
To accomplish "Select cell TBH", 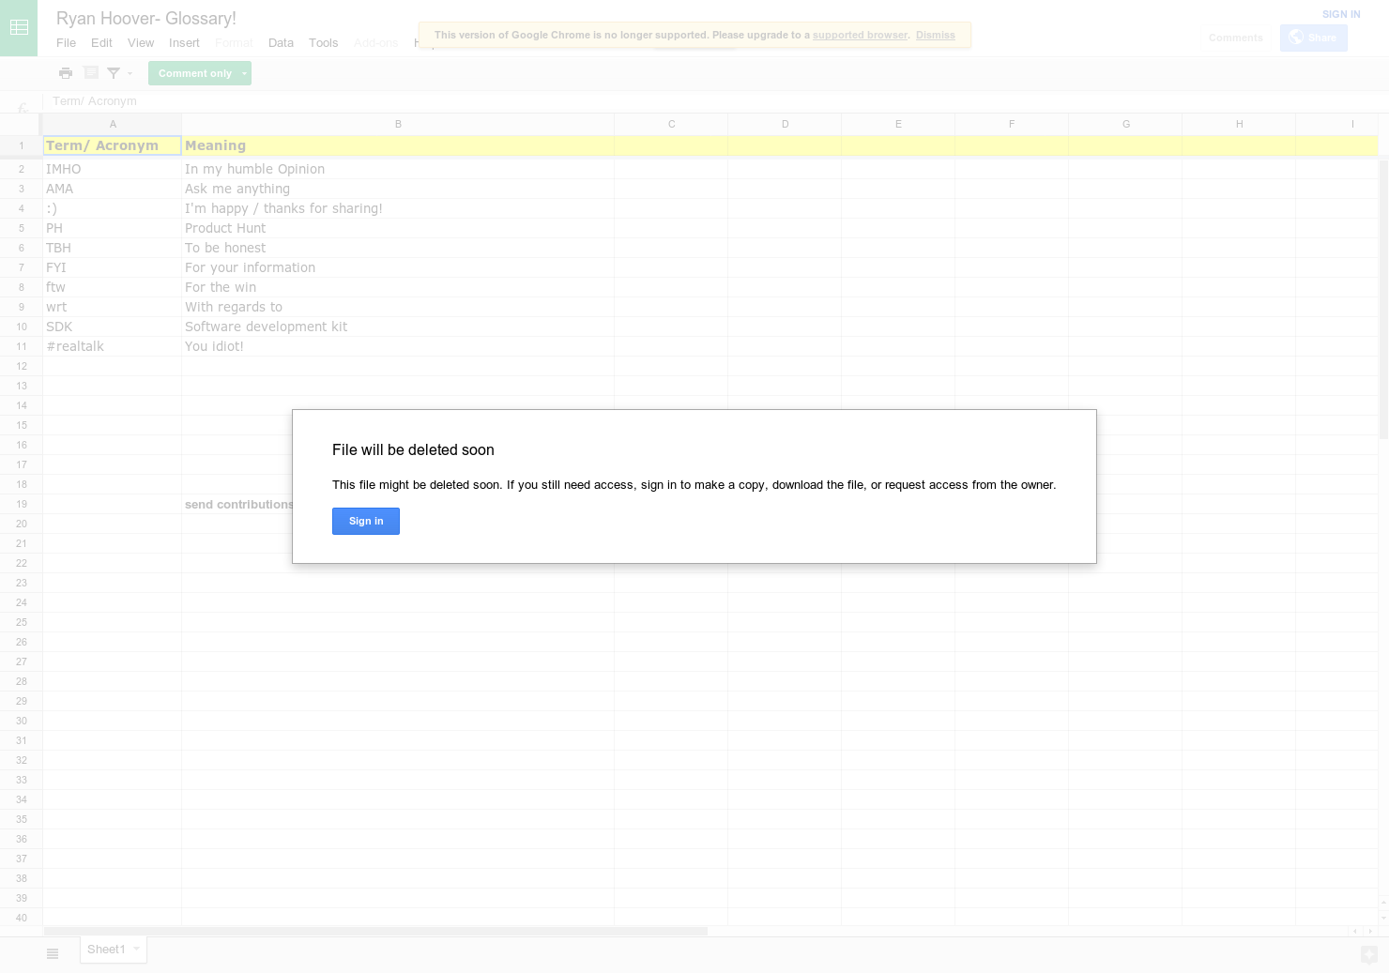I will [113, 248].
